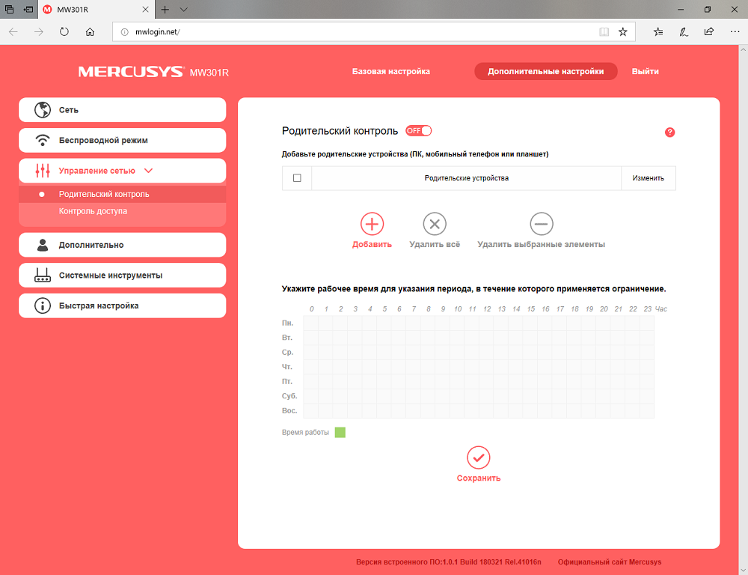
Task: Click the Удалить всё label
Action: [435, 245]
